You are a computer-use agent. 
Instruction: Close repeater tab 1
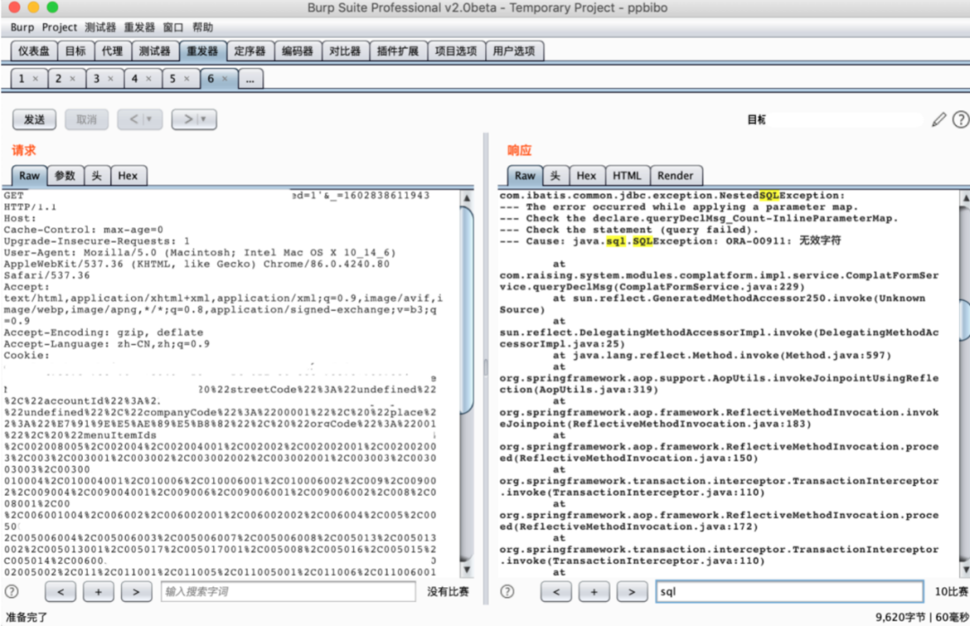(35, 78)
